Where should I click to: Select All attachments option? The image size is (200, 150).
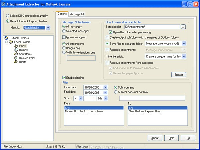tap(73, 44)
